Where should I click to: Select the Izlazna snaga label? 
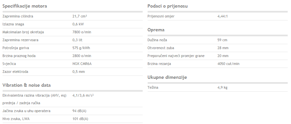point(13,24)
